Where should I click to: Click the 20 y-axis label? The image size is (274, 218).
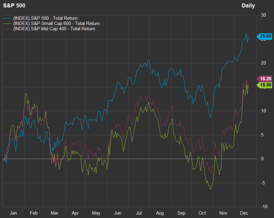tap(263, 63)
